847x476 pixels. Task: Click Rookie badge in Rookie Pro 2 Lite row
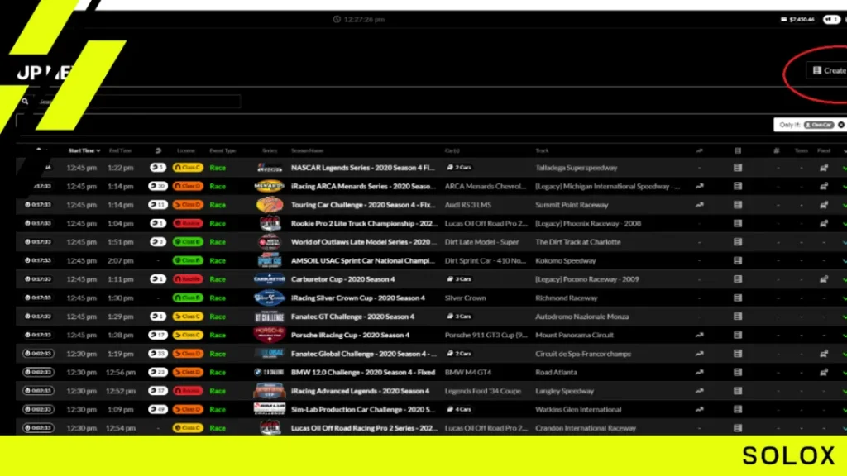188,223
